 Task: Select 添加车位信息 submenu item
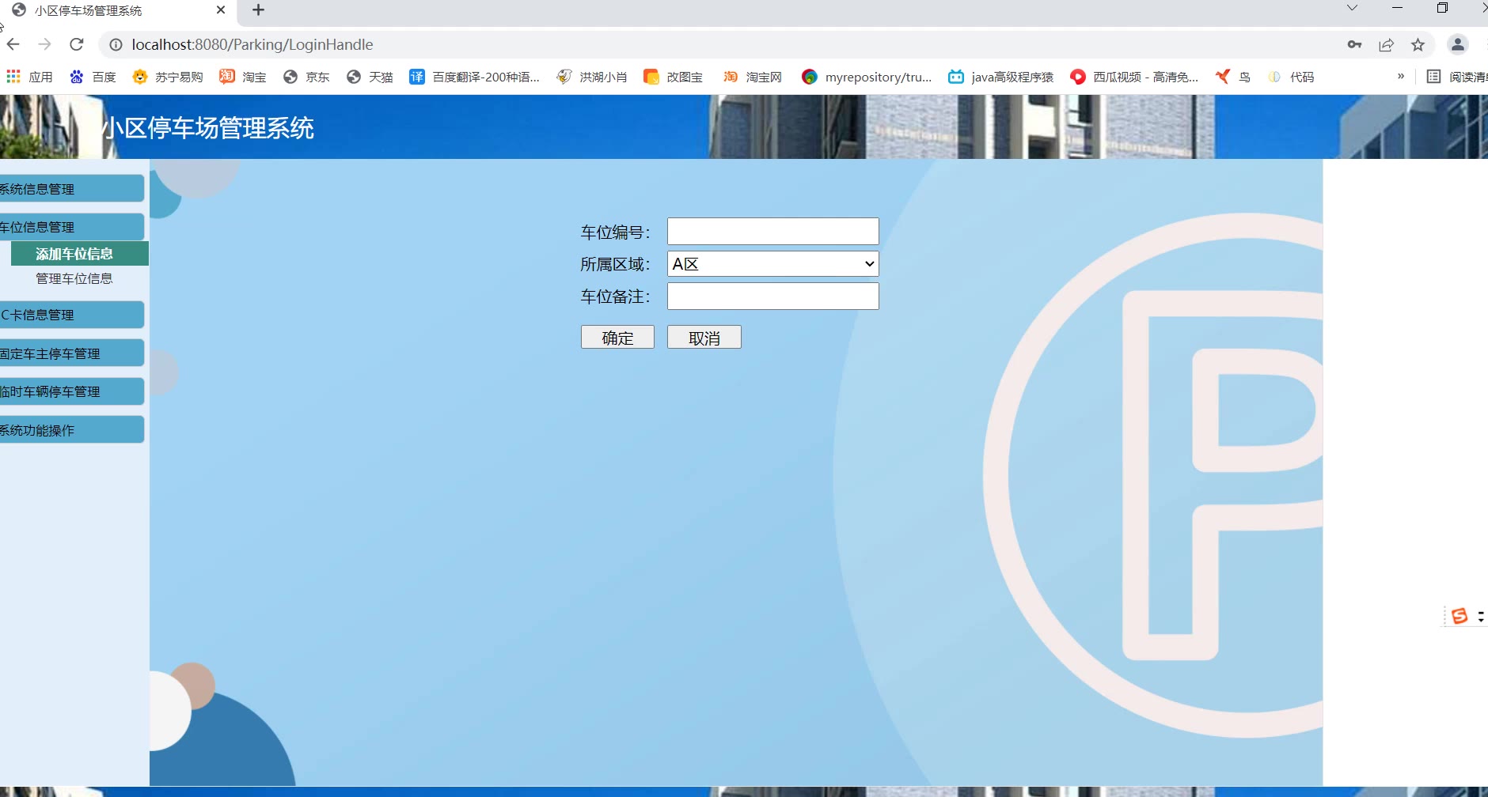[79, 254]
